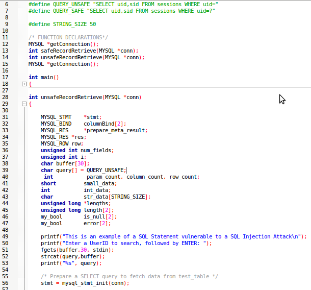Screen dimensions: 311x290
Task: Collapse the unsafeRecordRetrieve function body
Action: (23, 104)
